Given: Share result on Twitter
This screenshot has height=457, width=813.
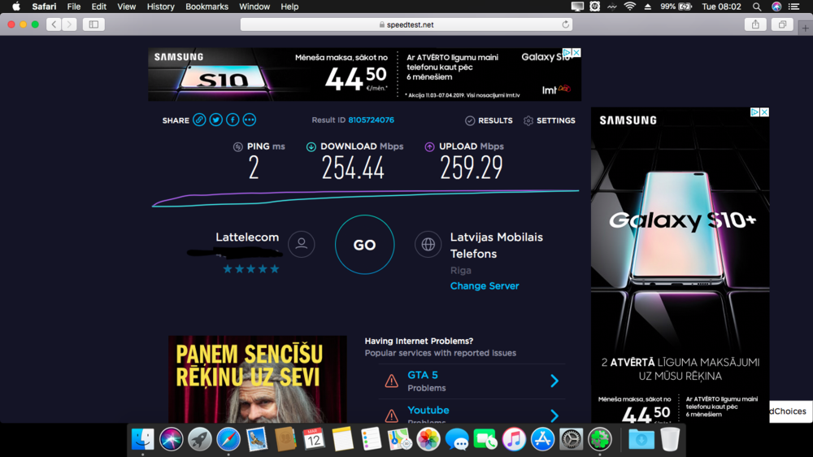Looking at the screenshot, I should (216, 120).
